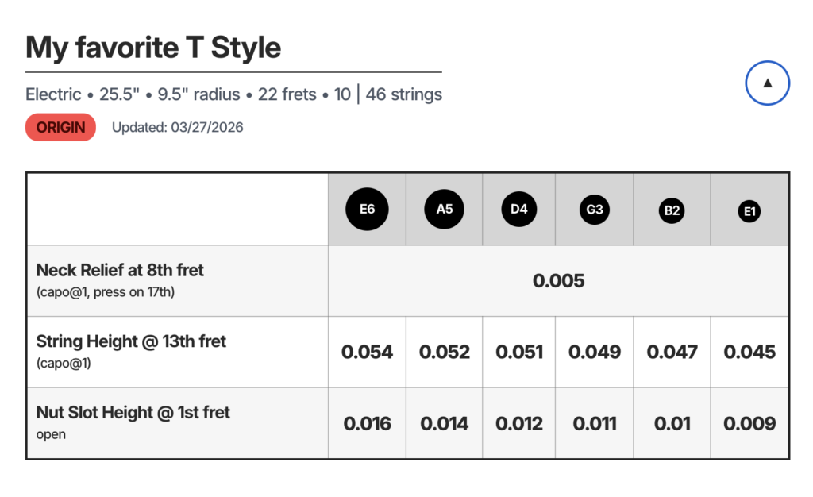Viewport: 813px width, 497px height.
Task: Click the red ORIGIN badge
Action: point(60,127)
